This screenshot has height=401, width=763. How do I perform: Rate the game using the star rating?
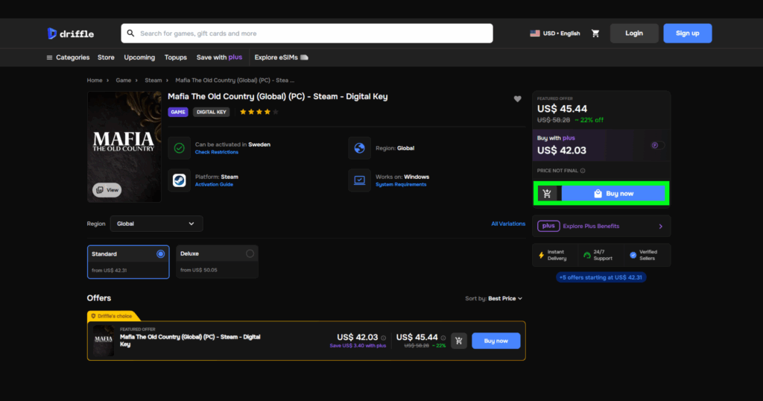[259, 112]
